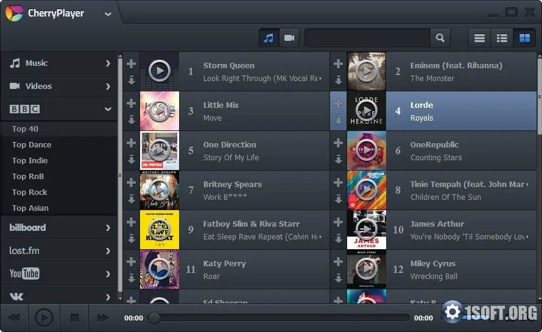Collapse the BBC sidebar section
This screenshot has width=542, height=332.
58,109
